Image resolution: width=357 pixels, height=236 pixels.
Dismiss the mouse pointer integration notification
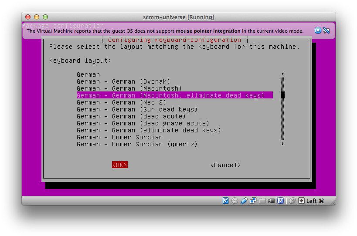(318, 30)
